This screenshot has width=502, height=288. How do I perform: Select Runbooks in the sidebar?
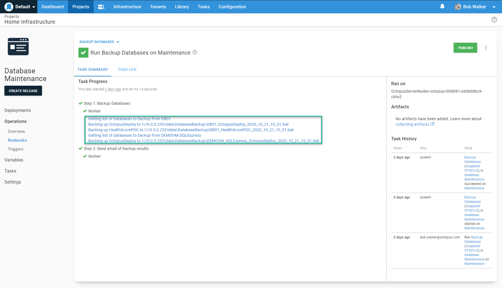[17, 140]
